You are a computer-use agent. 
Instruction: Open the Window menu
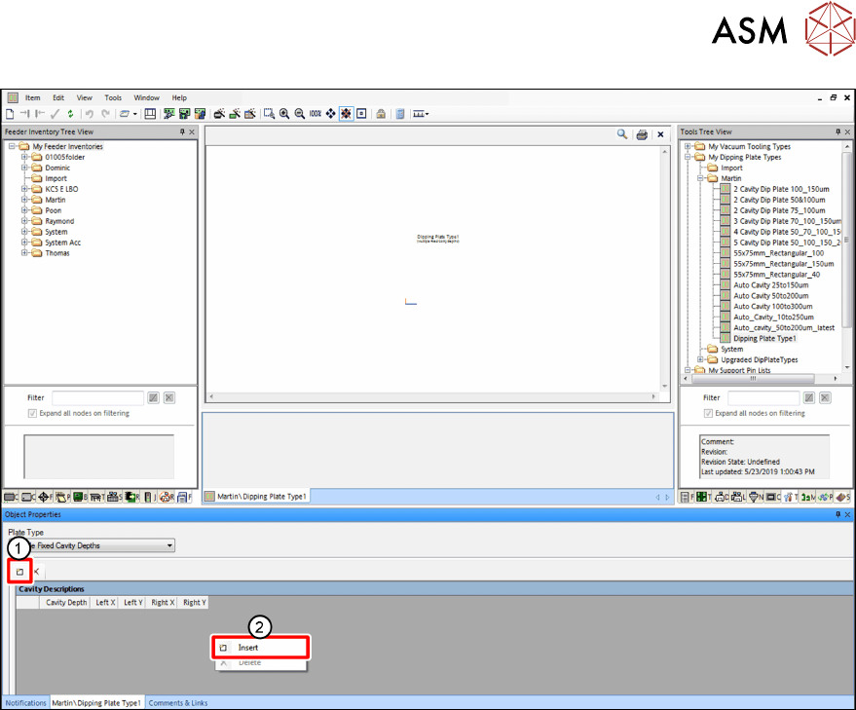[x=146, y=97]
